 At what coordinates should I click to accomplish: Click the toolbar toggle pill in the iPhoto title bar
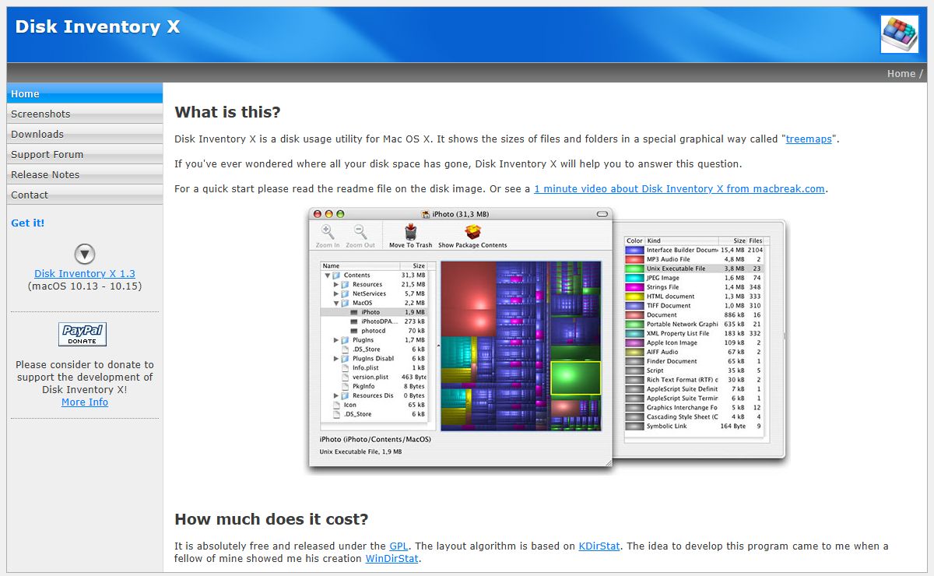602,214
